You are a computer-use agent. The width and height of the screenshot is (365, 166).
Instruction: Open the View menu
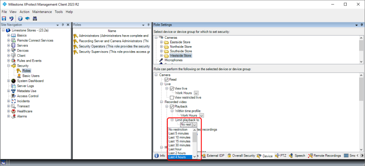(13, 12)
